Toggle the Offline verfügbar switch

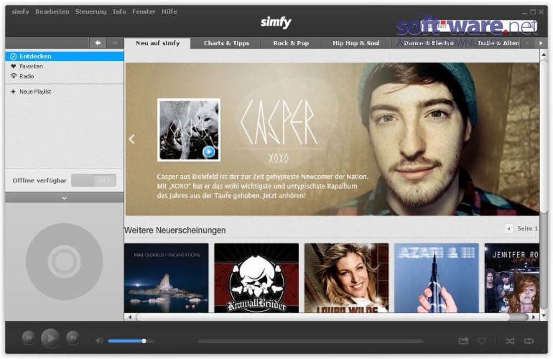click(93, 180)
